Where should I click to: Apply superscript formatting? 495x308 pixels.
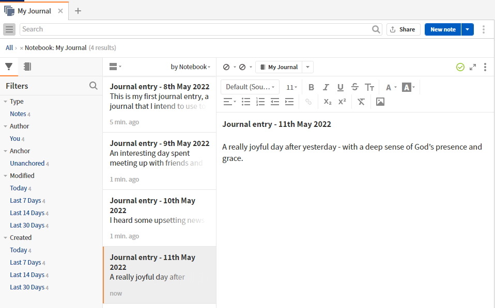click(342, 102)
